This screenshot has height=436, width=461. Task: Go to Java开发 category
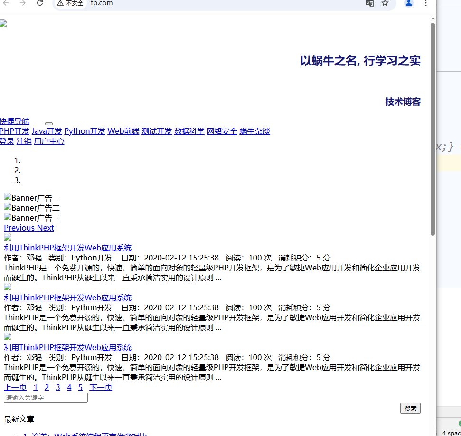[47, 131]
